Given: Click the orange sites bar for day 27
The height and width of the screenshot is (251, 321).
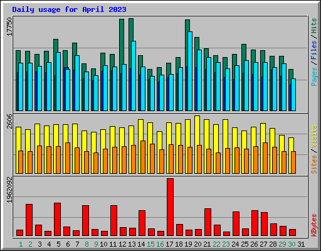Looking at the screenshot, I should [x=265, y=158].
